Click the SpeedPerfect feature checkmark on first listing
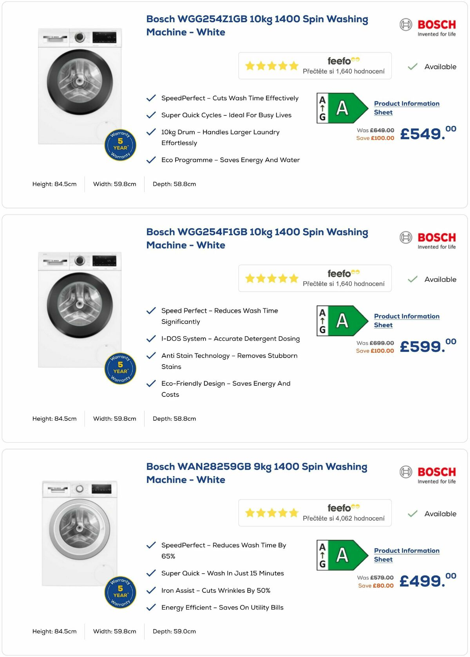Image resolution: width=470 pixels, height=657 pixels. point(152,98)
